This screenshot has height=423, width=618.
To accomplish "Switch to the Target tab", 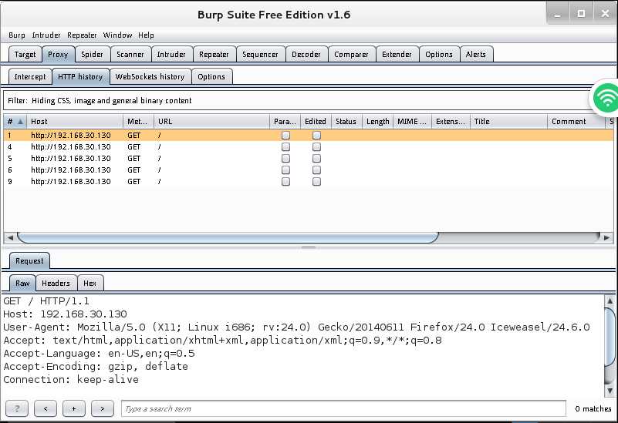I will pyautogui.click(x=25, y=54).
